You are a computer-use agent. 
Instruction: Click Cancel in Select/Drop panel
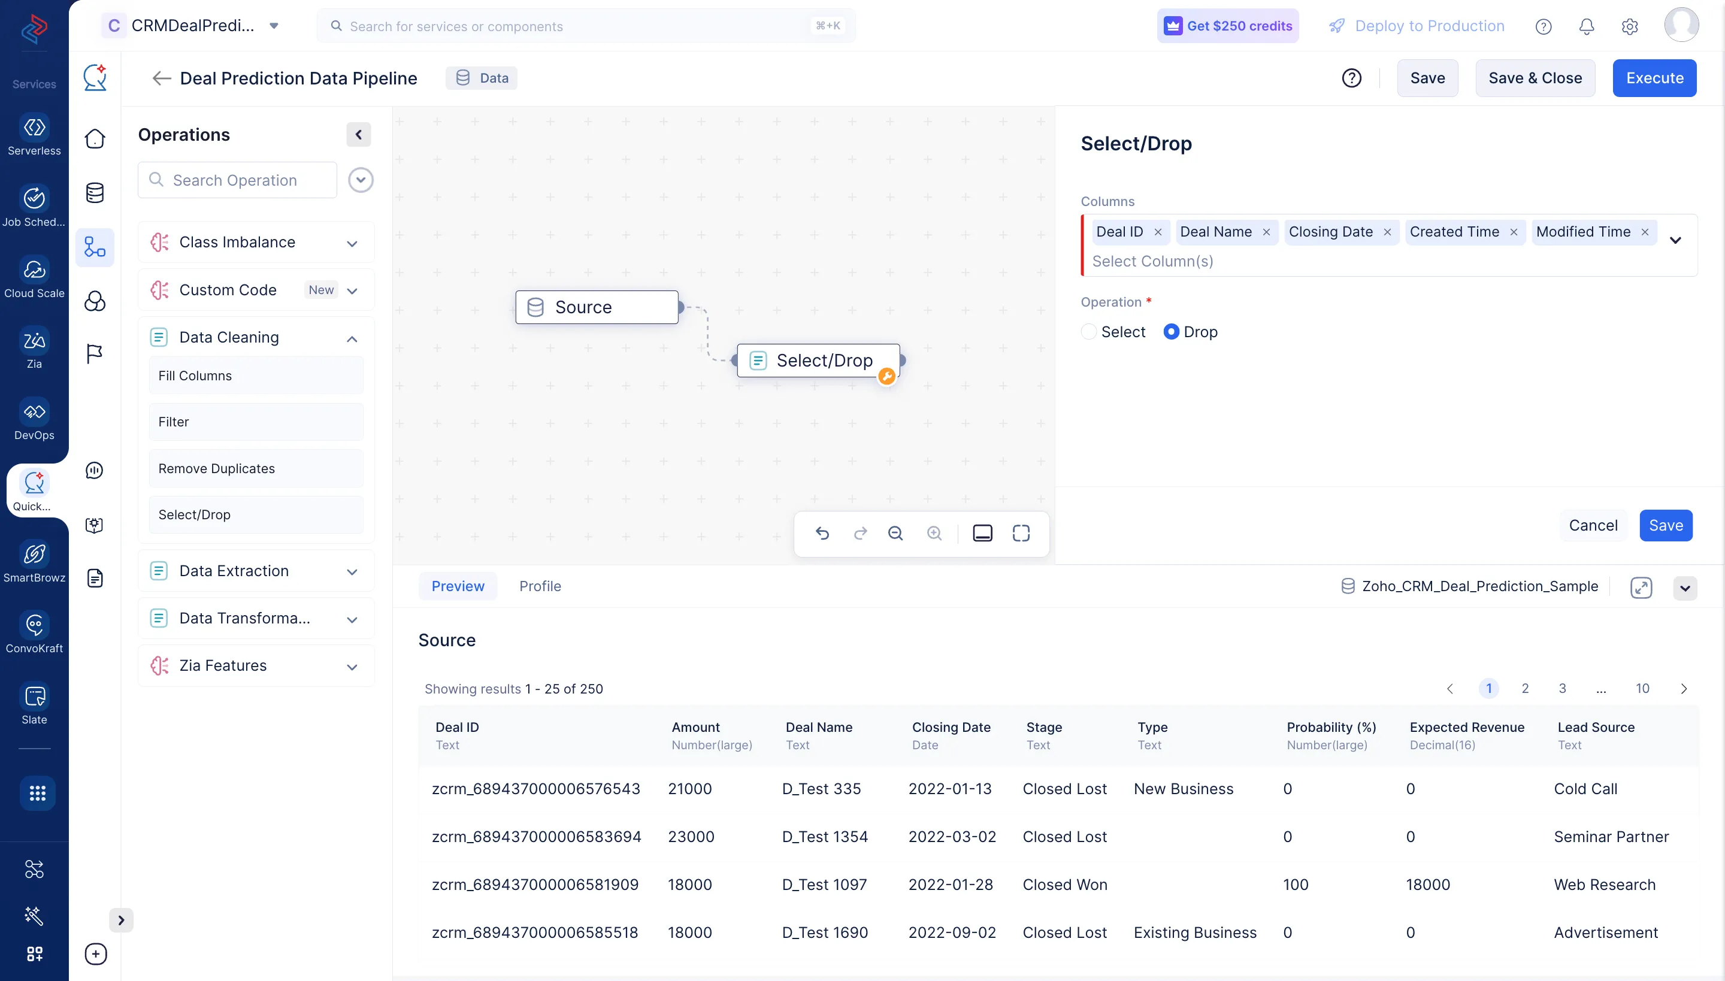[1593, 526]
